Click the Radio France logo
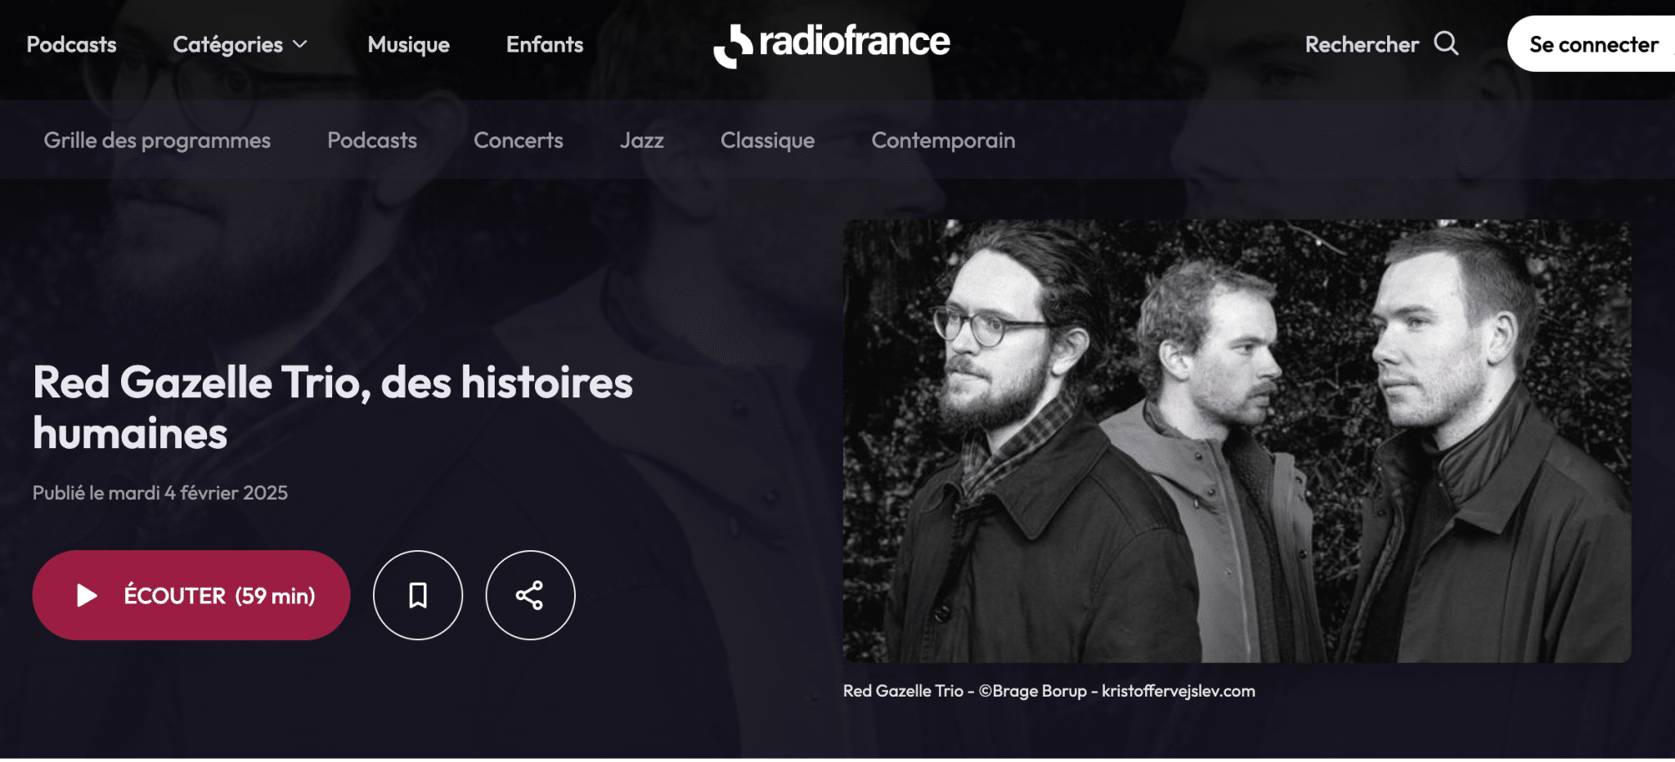Screen dimensions: 1675x762 (x=832, y=45)
